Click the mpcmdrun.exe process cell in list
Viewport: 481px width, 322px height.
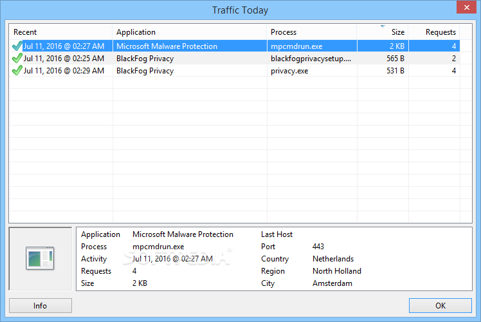point(296,46)
